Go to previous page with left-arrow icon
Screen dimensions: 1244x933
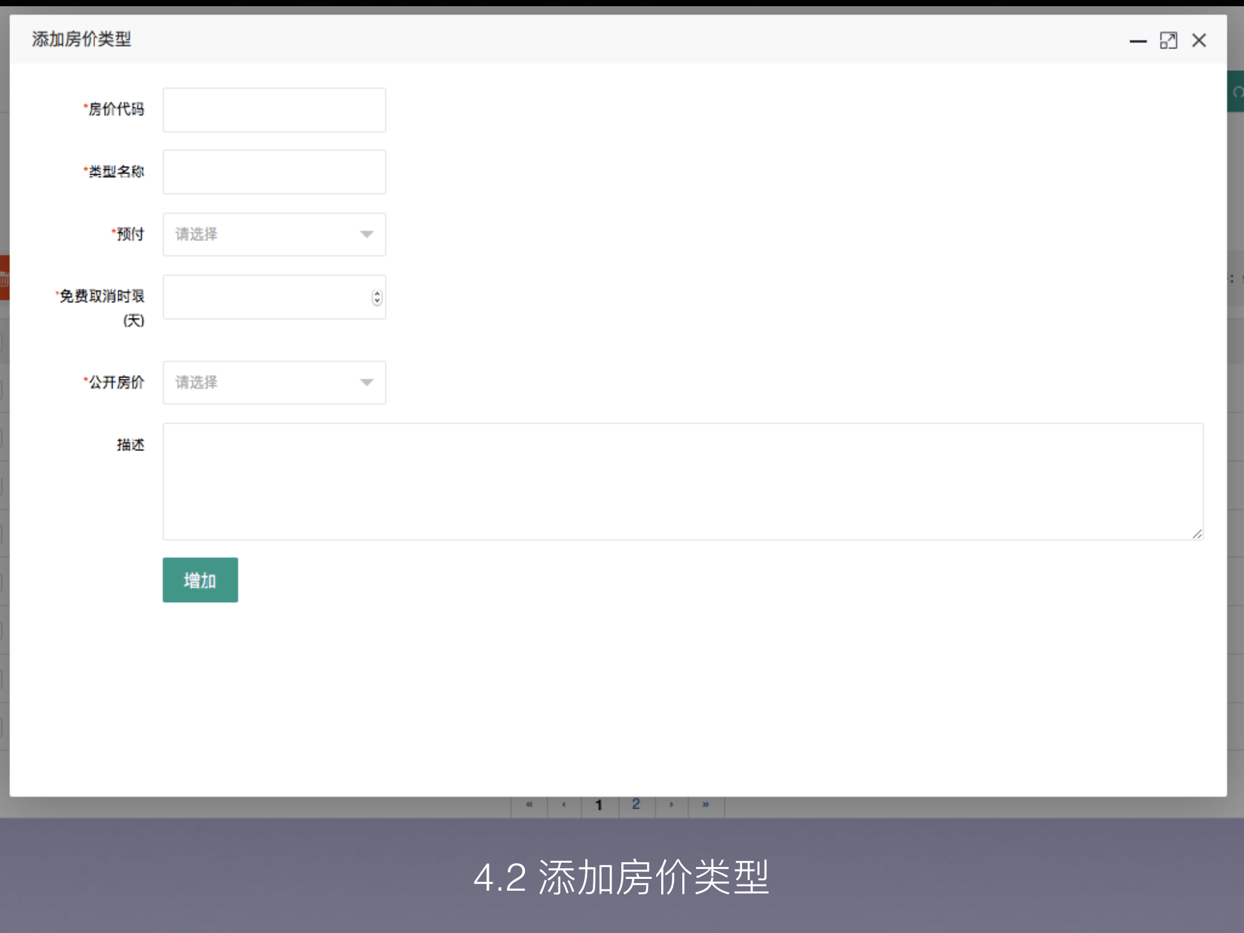pos(564,804)
